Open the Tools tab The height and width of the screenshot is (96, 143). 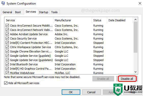coord(54,12)
